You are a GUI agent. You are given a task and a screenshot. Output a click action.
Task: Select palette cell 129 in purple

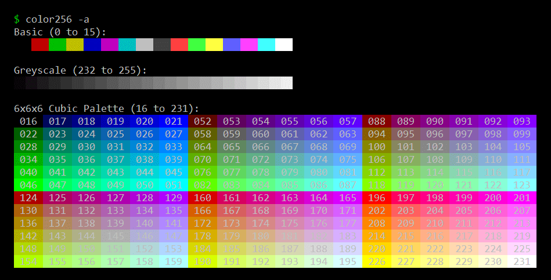(x=174, y=198)
